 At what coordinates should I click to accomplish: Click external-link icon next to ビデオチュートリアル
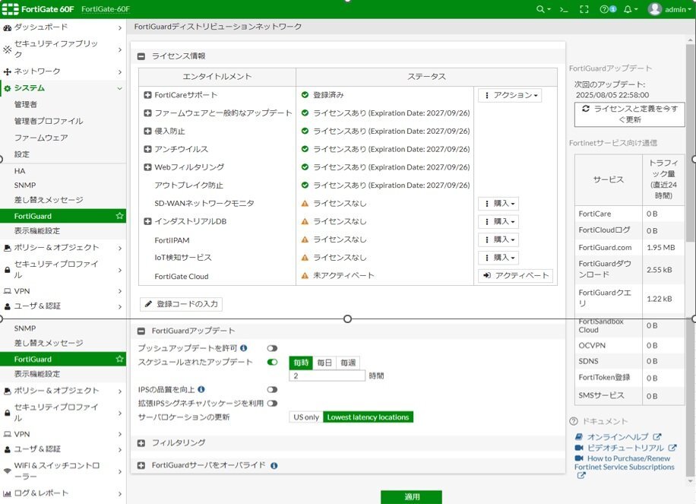coord(672,448)
